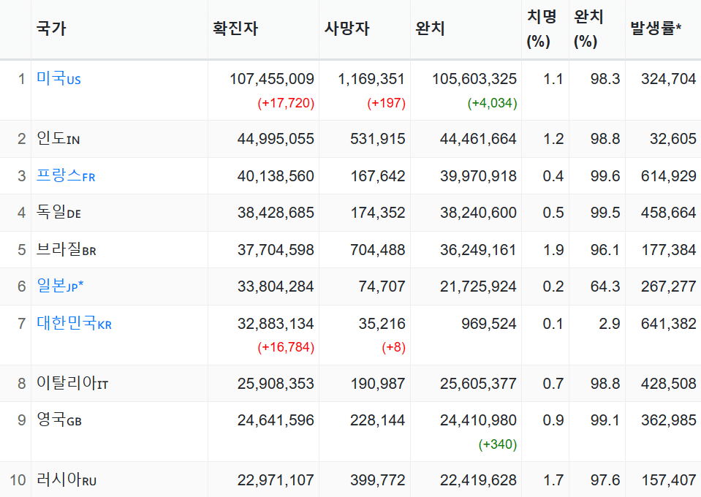Open the 프랑스 FR country link
The image size is (701, 497).
point(66,175)
